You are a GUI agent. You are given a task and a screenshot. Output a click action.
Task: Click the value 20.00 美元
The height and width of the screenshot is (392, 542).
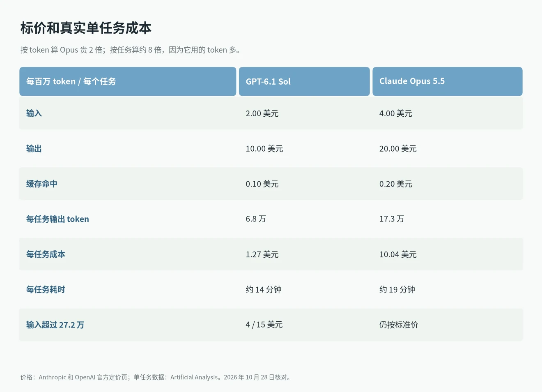[398, 149]
